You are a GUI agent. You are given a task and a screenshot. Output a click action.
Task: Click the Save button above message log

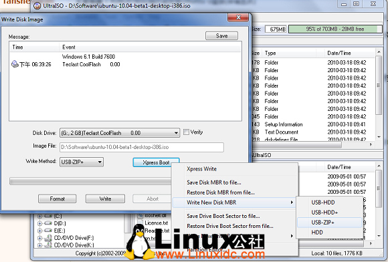coord(221,36)
